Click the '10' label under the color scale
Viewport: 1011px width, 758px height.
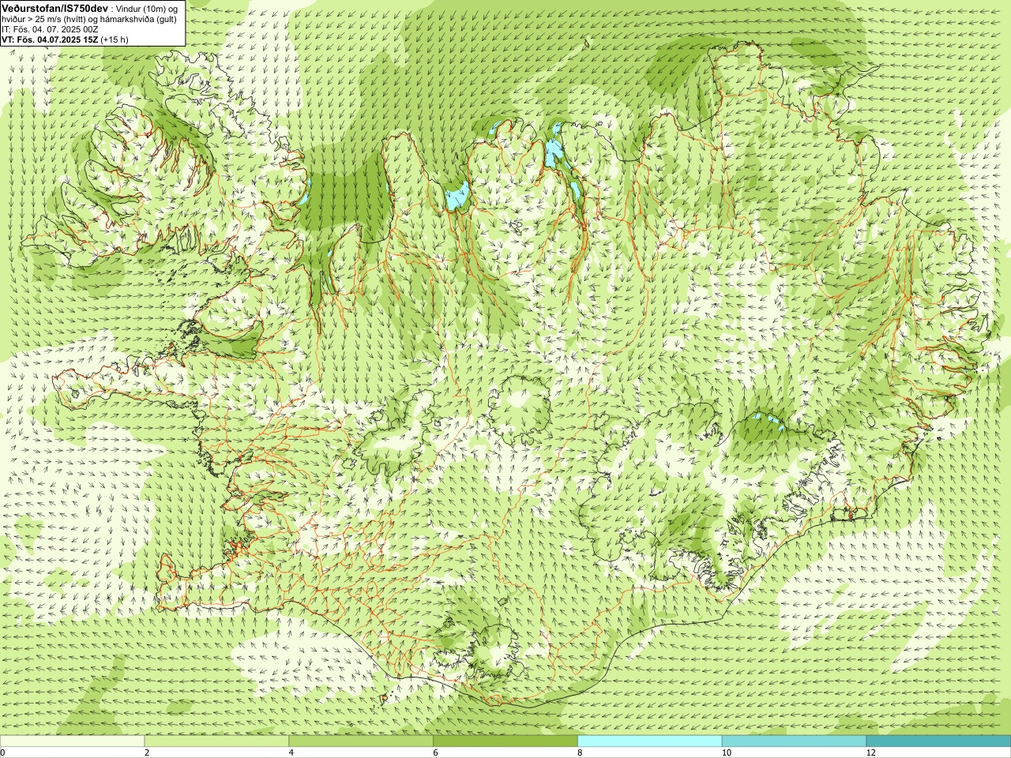(726, 752)
